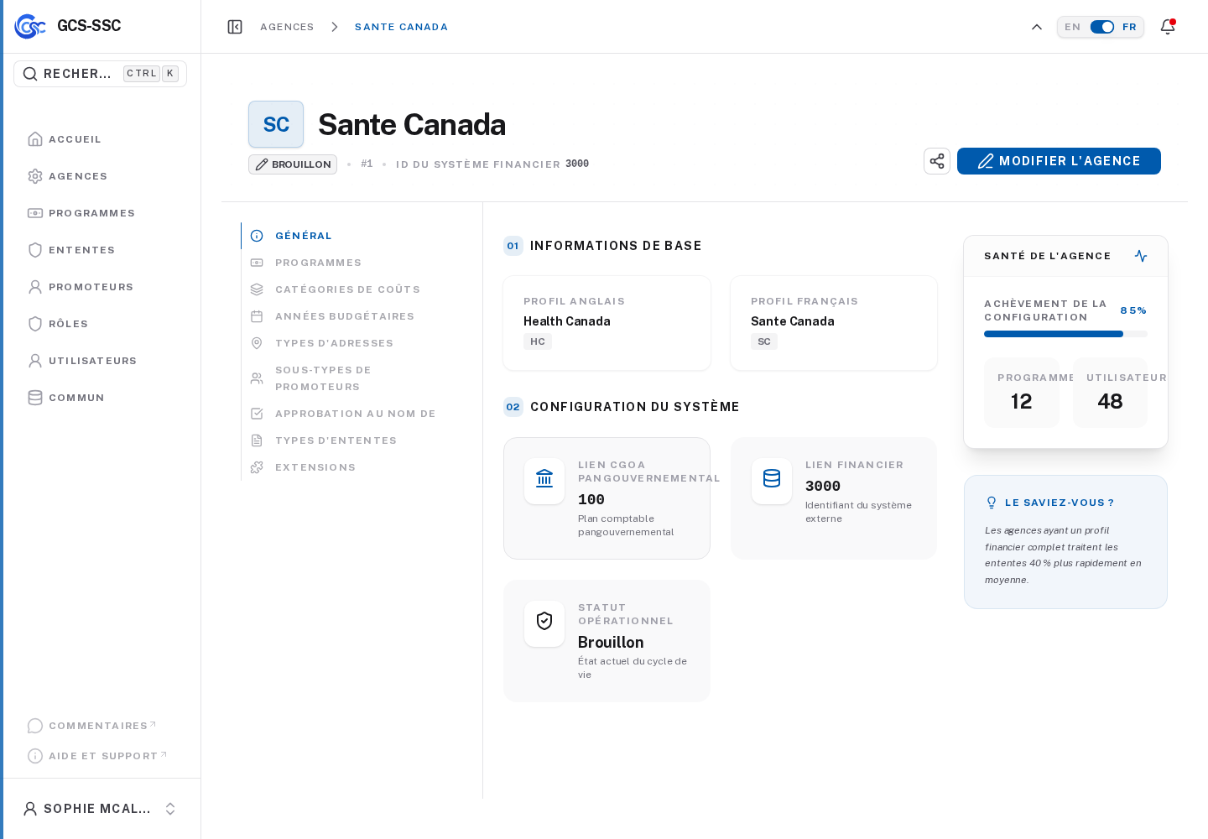Click the Profil Anglais Health Canada card
The width and height of the screenshot is (1208, 839).
[x=607, y=323]
